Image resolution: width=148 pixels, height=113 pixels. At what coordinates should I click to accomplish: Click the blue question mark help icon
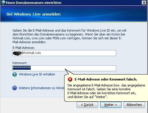(15, 88)
